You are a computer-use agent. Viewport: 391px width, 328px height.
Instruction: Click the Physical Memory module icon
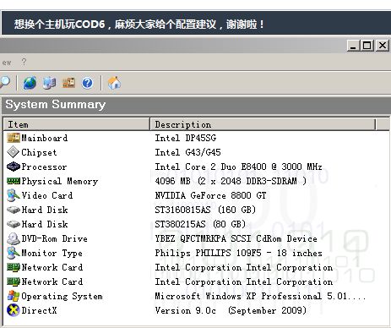click(14, 181)
